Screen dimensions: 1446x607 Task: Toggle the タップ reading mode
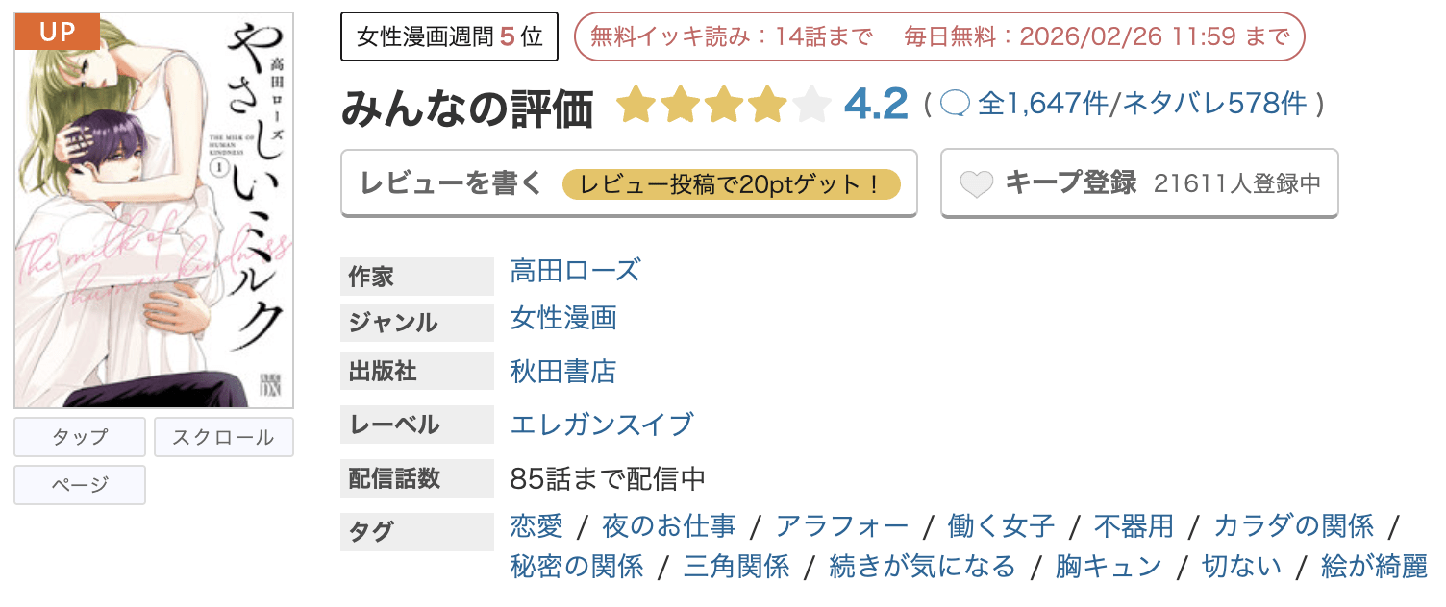pos(79,437)
